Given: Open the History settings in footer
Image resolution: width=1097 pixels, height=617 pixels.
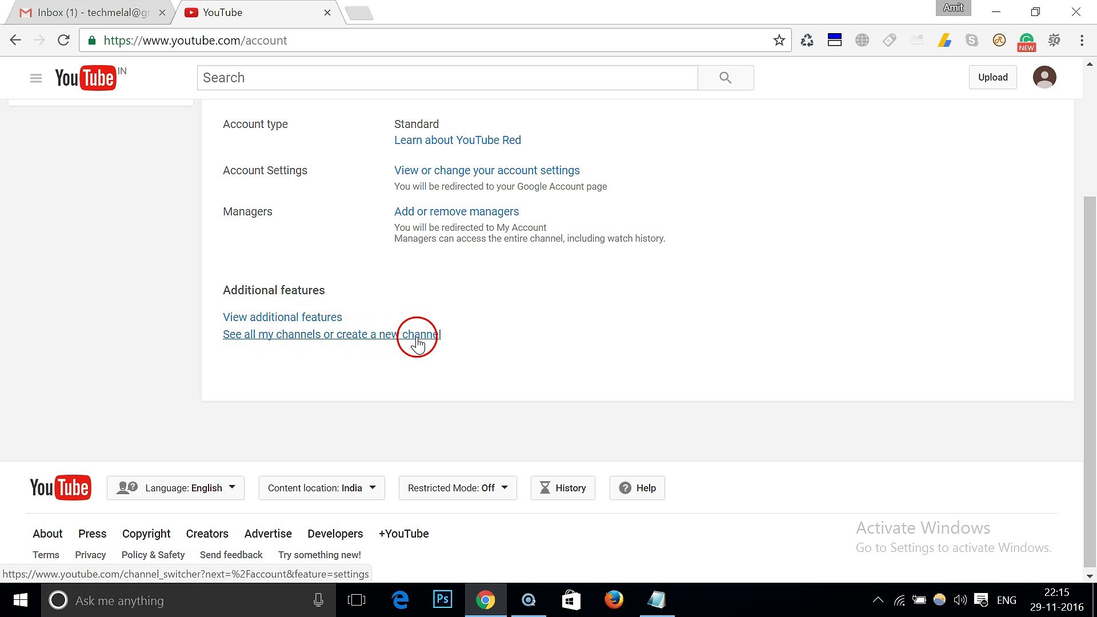Looking at the screenshot, I should tap(562, 488).
